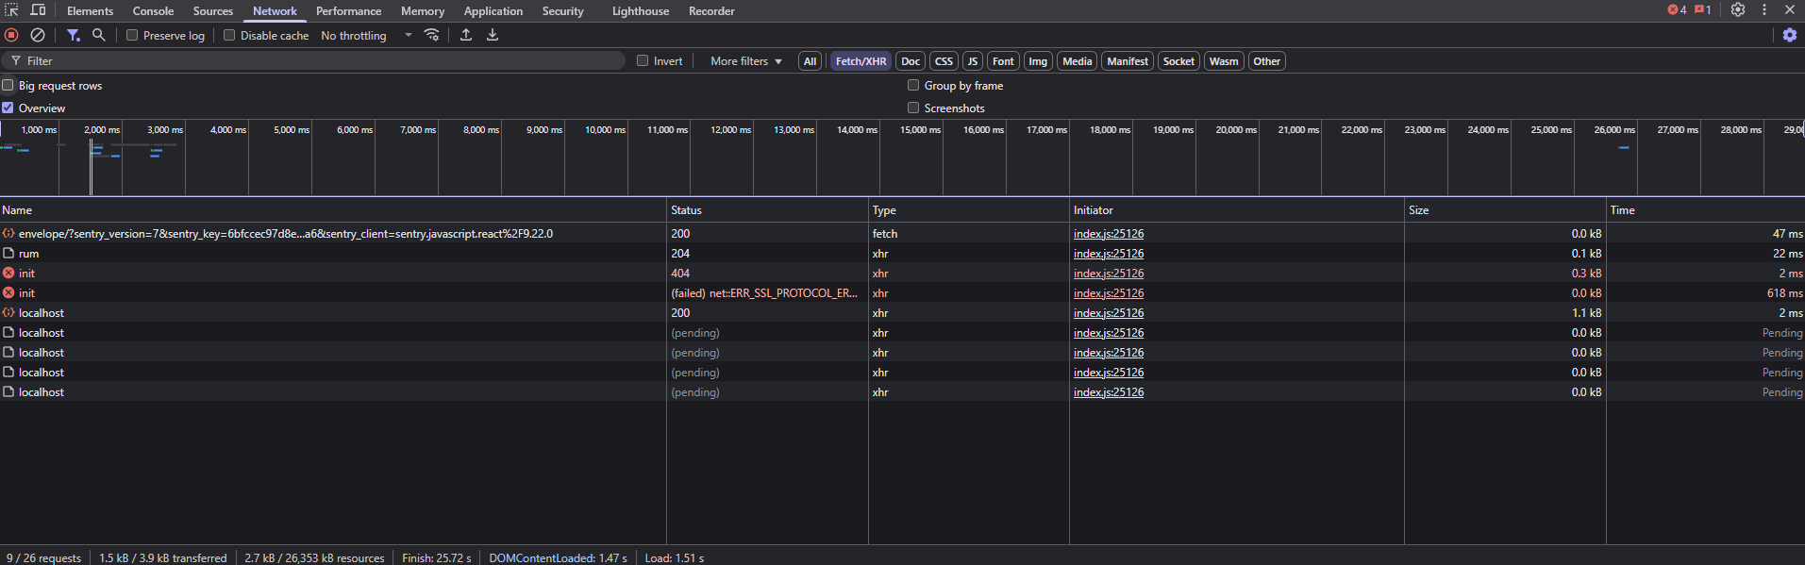1805x565 pixels.
Task: Open network conditions Wi-Fi icon
Action: [x=431, y=35]
